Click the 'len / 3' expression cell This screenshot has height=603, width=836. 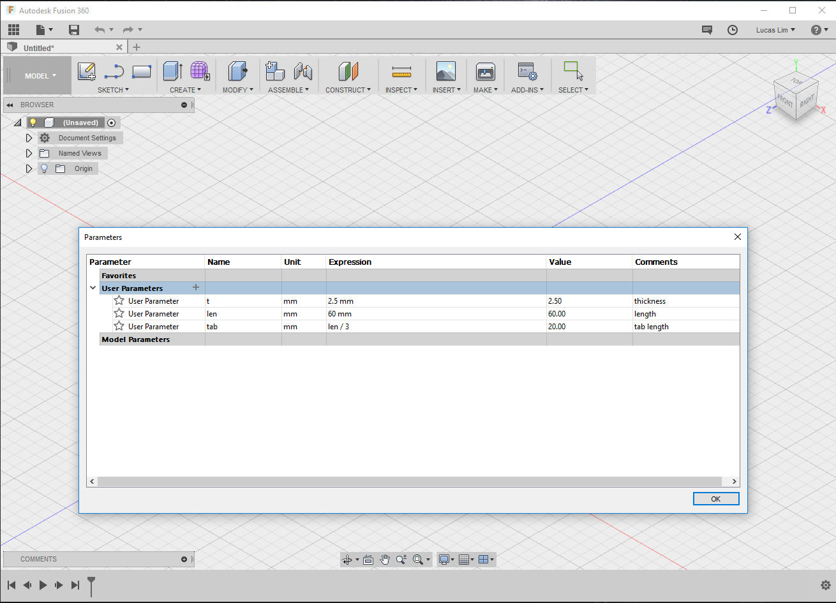(436, 327)
